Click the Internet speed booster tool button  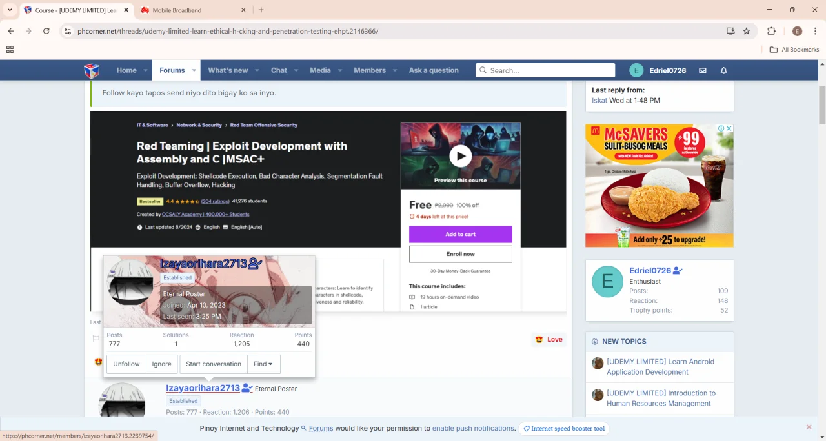point(564,428)
